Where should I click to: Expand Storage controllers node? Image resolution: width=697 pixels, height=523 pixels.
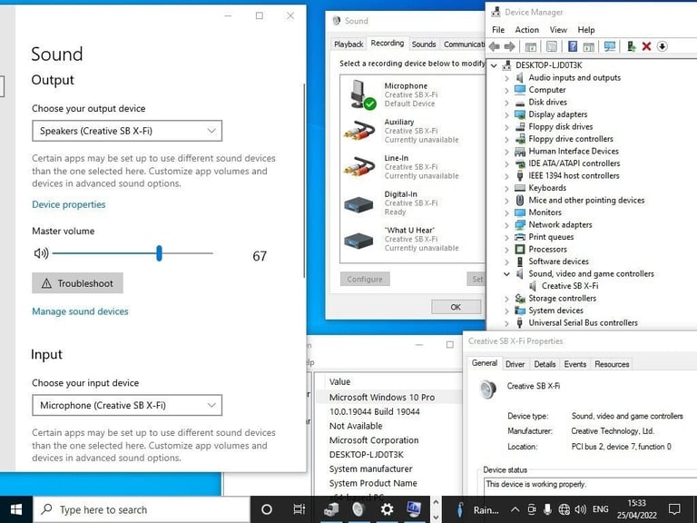(506, 299)
